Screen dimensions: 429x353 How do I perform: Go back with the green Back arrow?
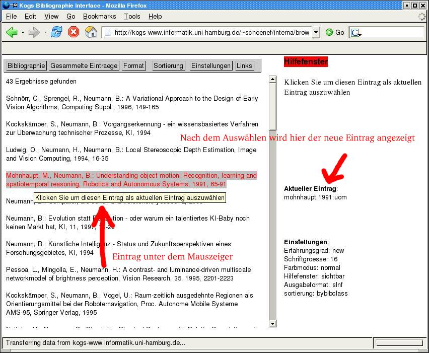12,32
